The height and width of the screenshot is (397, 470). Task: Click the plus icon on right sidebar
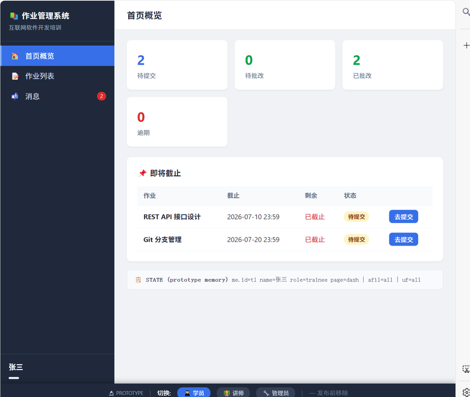click(x=466, y=45)
